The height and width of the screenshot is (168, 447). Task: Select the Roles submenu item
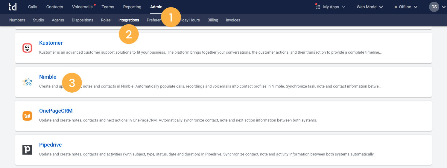[106, 20]
